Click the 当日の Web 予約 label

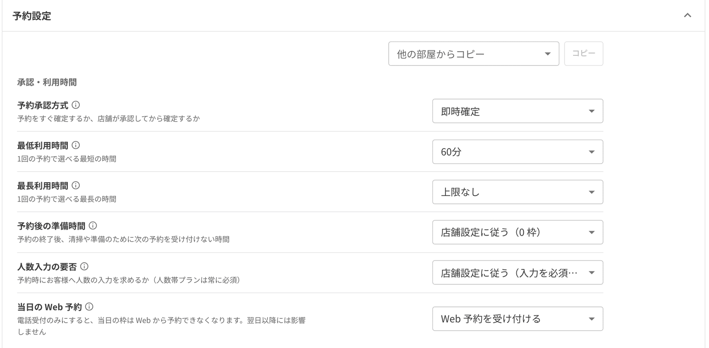(50, 307)
